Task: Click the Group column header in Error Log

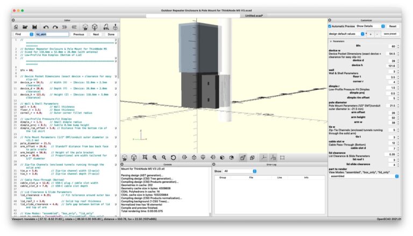Action: coord(223,177)
